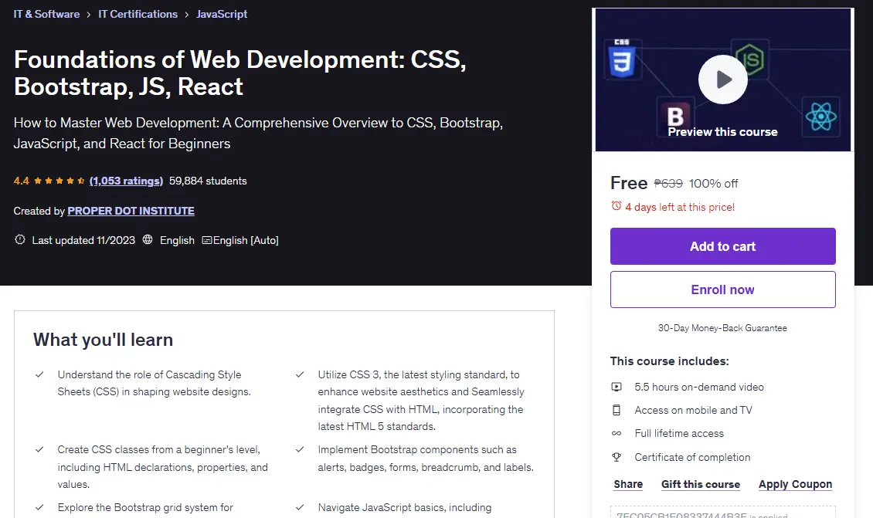Screen dimensions: 873x518
Task: Click the Node JS logo in preview
Action: pyautogui.click(x=750, y=59)
